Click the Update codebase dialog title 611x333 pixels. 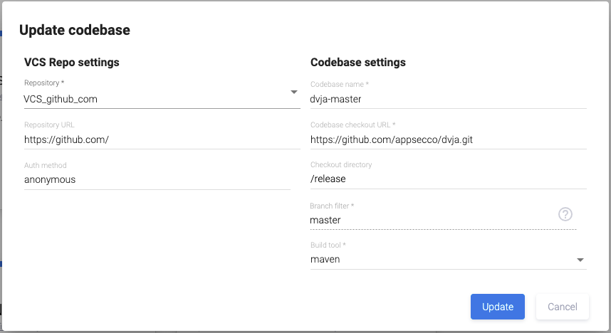(x=75, y=30)
